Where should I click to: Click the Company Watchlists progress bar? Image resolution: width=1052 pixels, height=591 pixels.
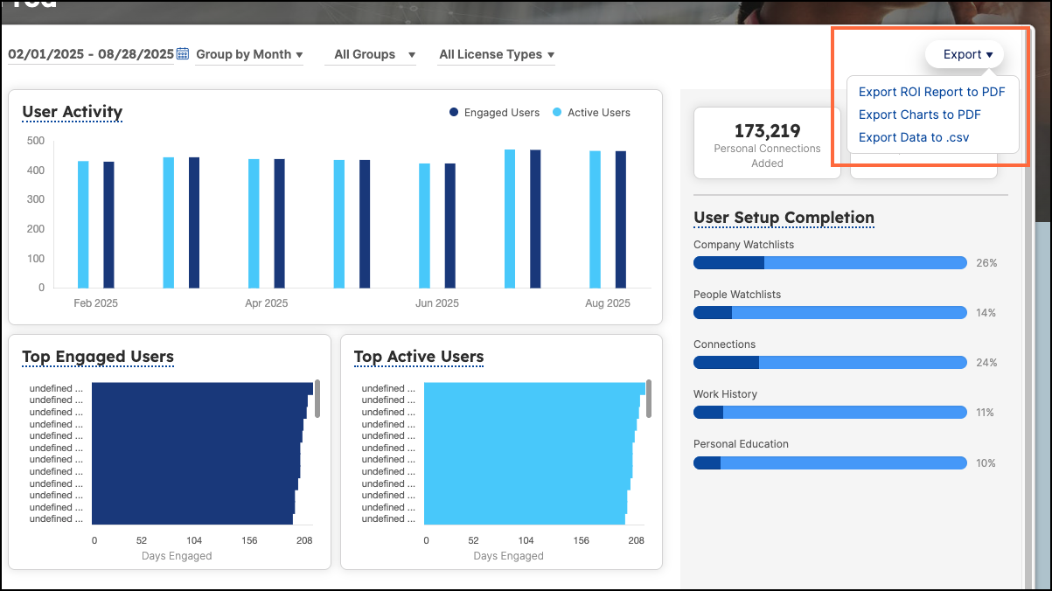829,262
